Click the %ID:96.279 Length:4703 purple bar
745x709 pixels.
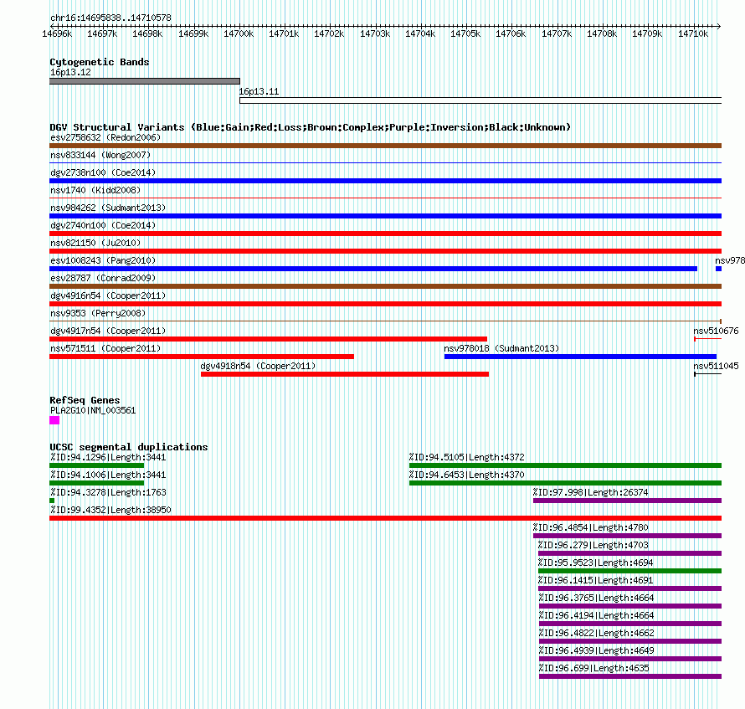[630, 553]
